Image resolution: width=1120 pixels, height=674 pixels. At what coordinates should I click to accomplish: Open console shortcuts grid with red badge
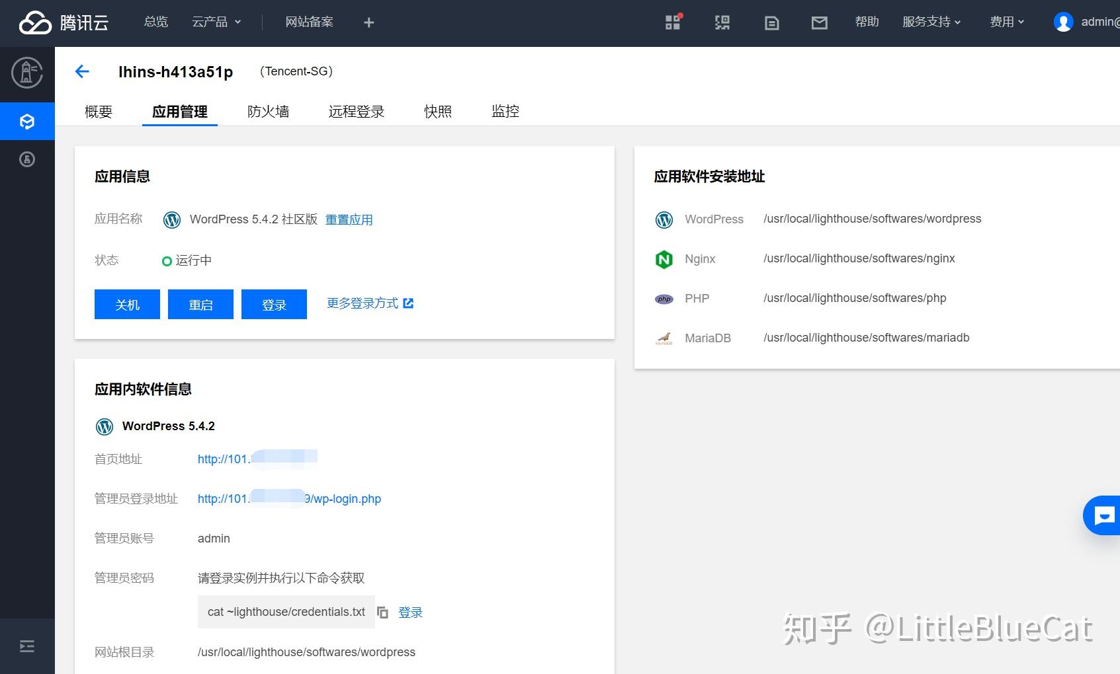(672, 22)
